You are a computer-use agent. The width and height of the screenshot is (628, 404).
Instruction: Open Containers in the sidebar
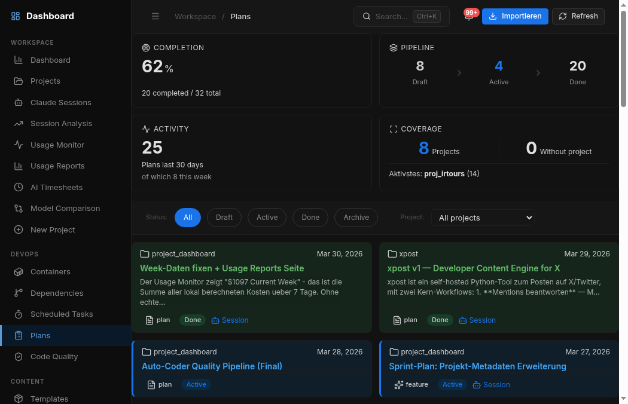(50, 271)
